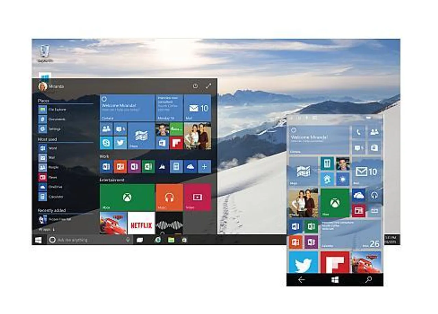Tap the Phone call tile on the phone
This screenshot has width=438, height=314.
tap(359, 132)
